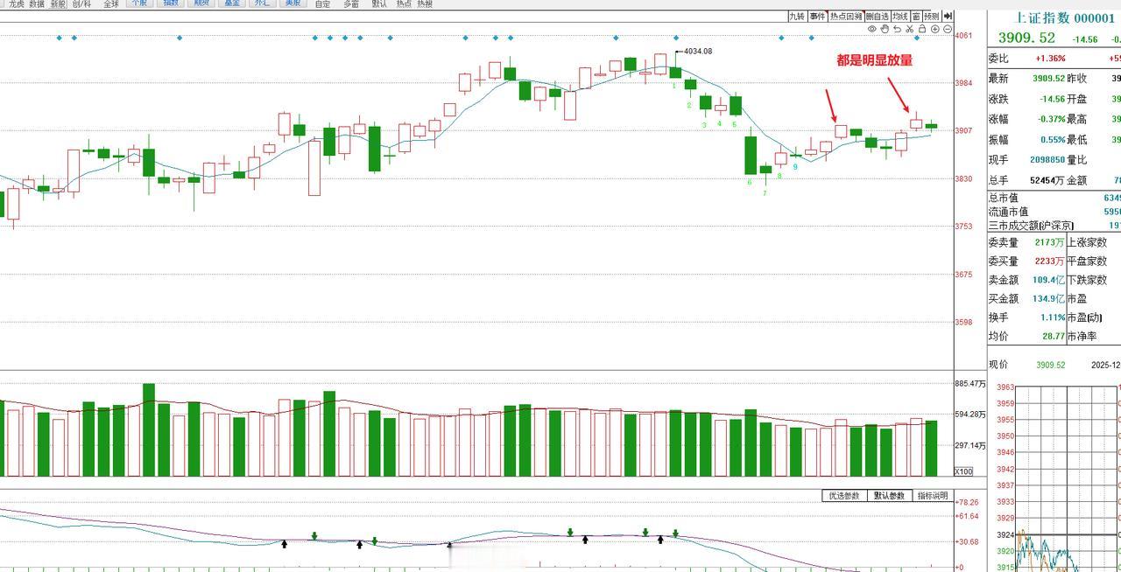
Task: Click the 总市值 label
Action: [x=1003, y=198]
